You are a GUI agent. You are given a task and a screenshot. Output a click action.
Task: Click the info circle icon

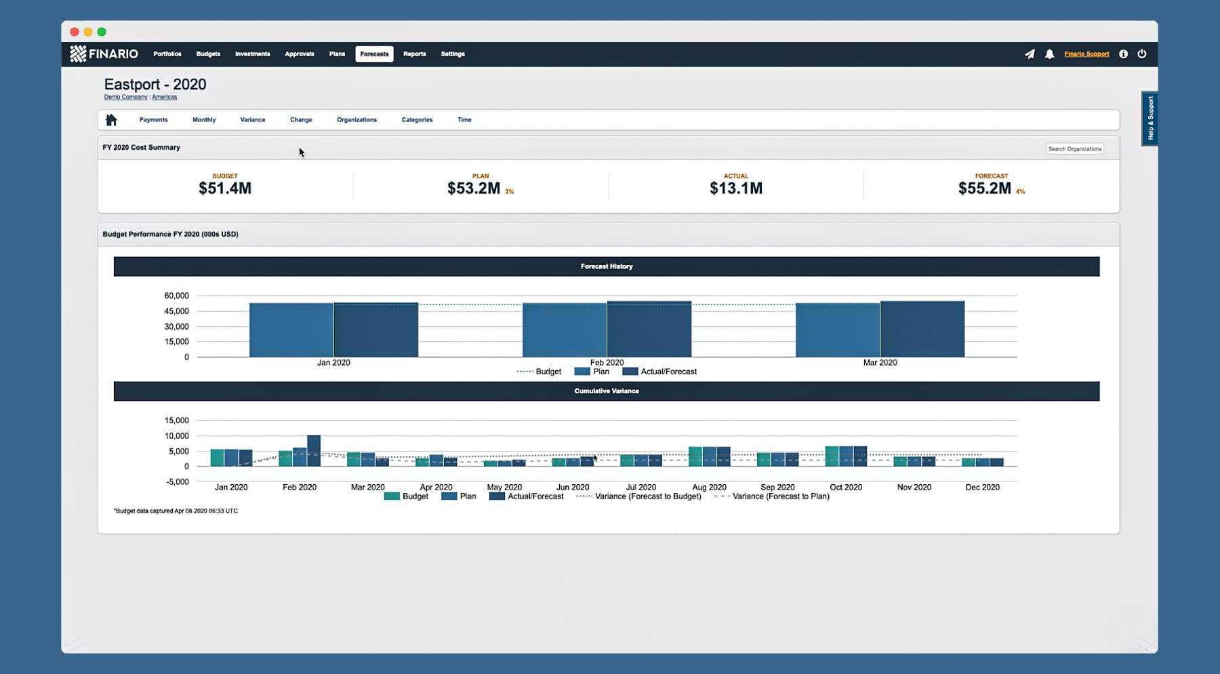pyautogui.click(x=1123, y=54)
